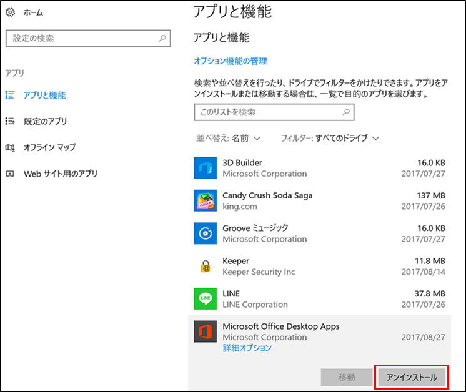466x392 pixels.
Task: Click Keeper Security Inc publisher text
Action: [x=259, y=272]
